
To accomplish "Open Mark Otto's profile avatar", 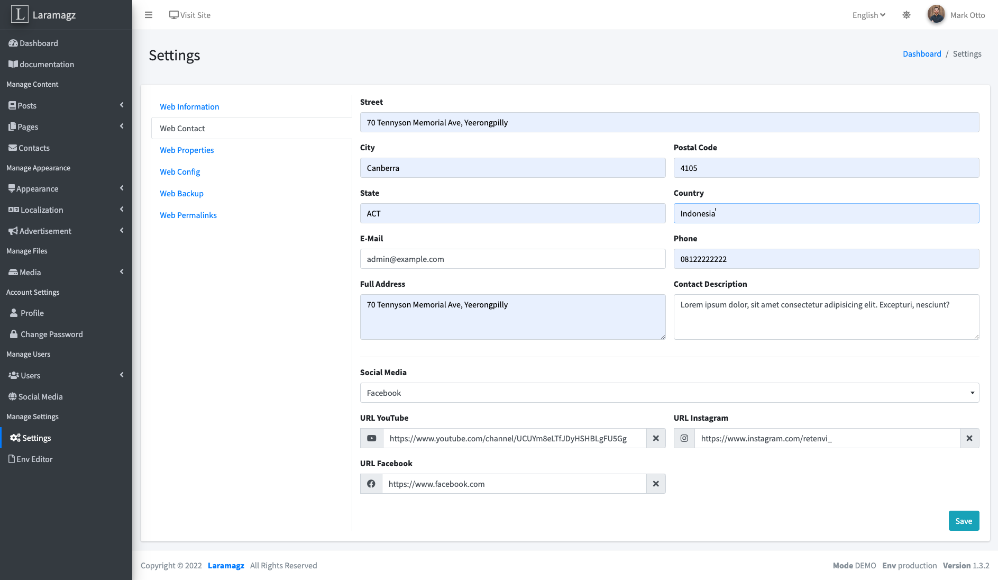I will (x=936, y=15).
